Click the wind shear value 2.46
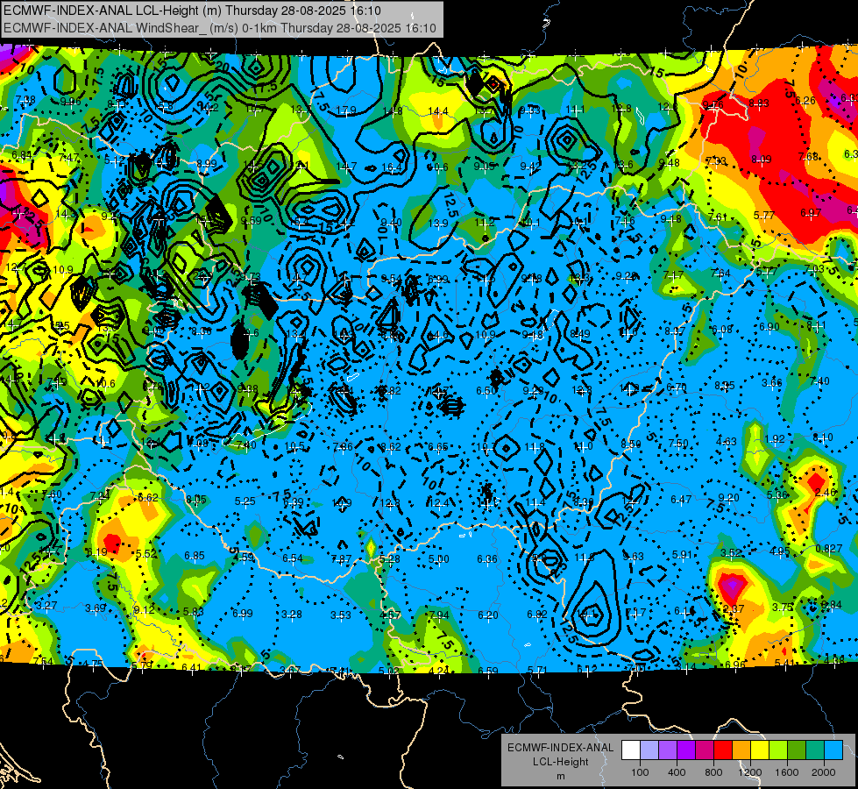The width and height of the screenshot is (858, 789). 826,492
